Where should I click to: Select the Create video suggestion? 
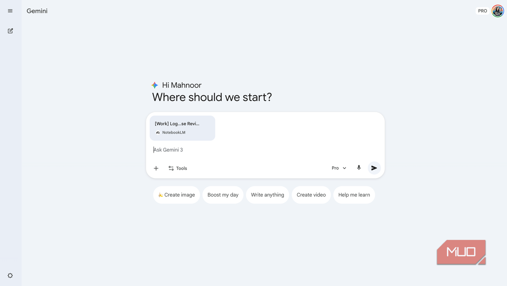tap(311, 195)
